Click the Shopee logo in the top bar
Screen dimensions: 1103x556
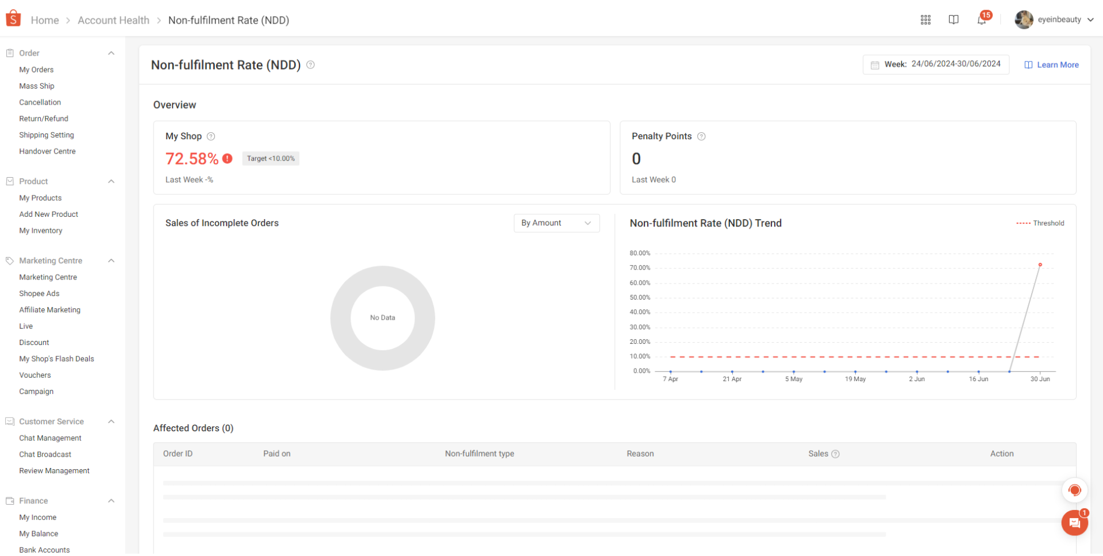[x=13, y=18]
